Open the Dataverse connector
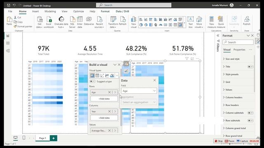Screen dimensions: 264x148 point(89,21)
